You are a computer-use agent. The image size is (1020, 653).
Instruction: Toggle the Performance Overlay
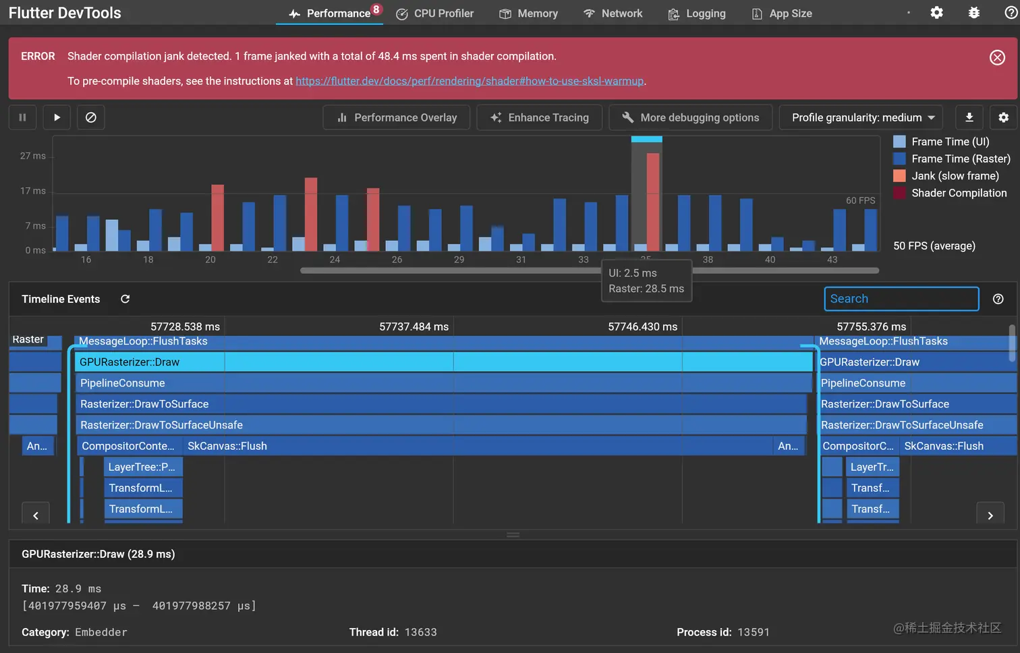coord(397,117)
